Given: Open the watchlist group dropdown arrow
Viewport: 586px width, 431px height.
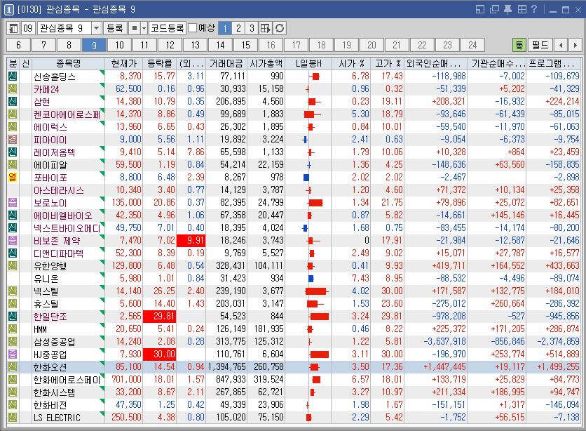Looking at the screenshot, I should [96, 28].
